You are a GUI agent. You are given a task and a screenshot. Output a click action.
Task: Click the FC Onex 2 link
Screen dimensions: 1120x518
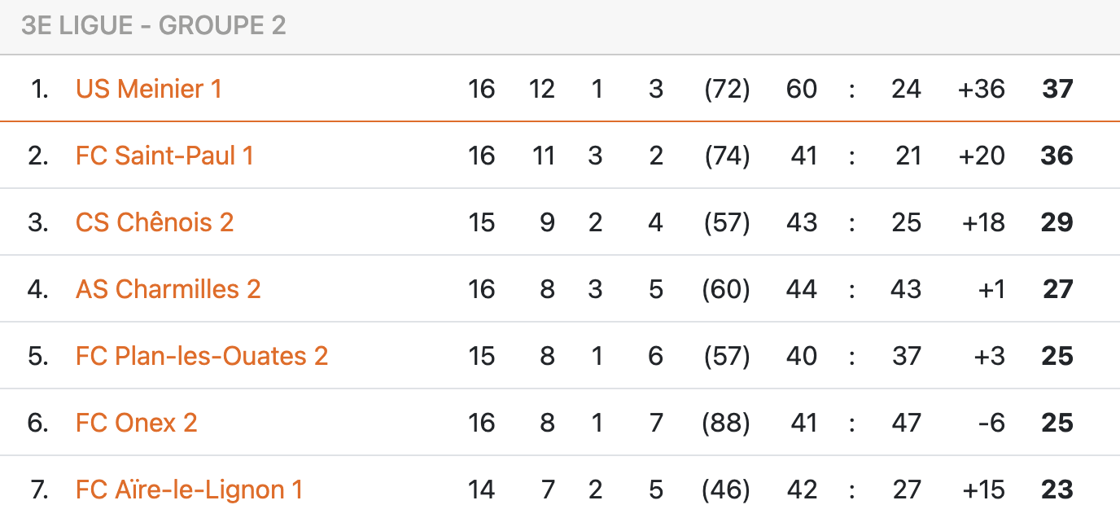[136, 423]
